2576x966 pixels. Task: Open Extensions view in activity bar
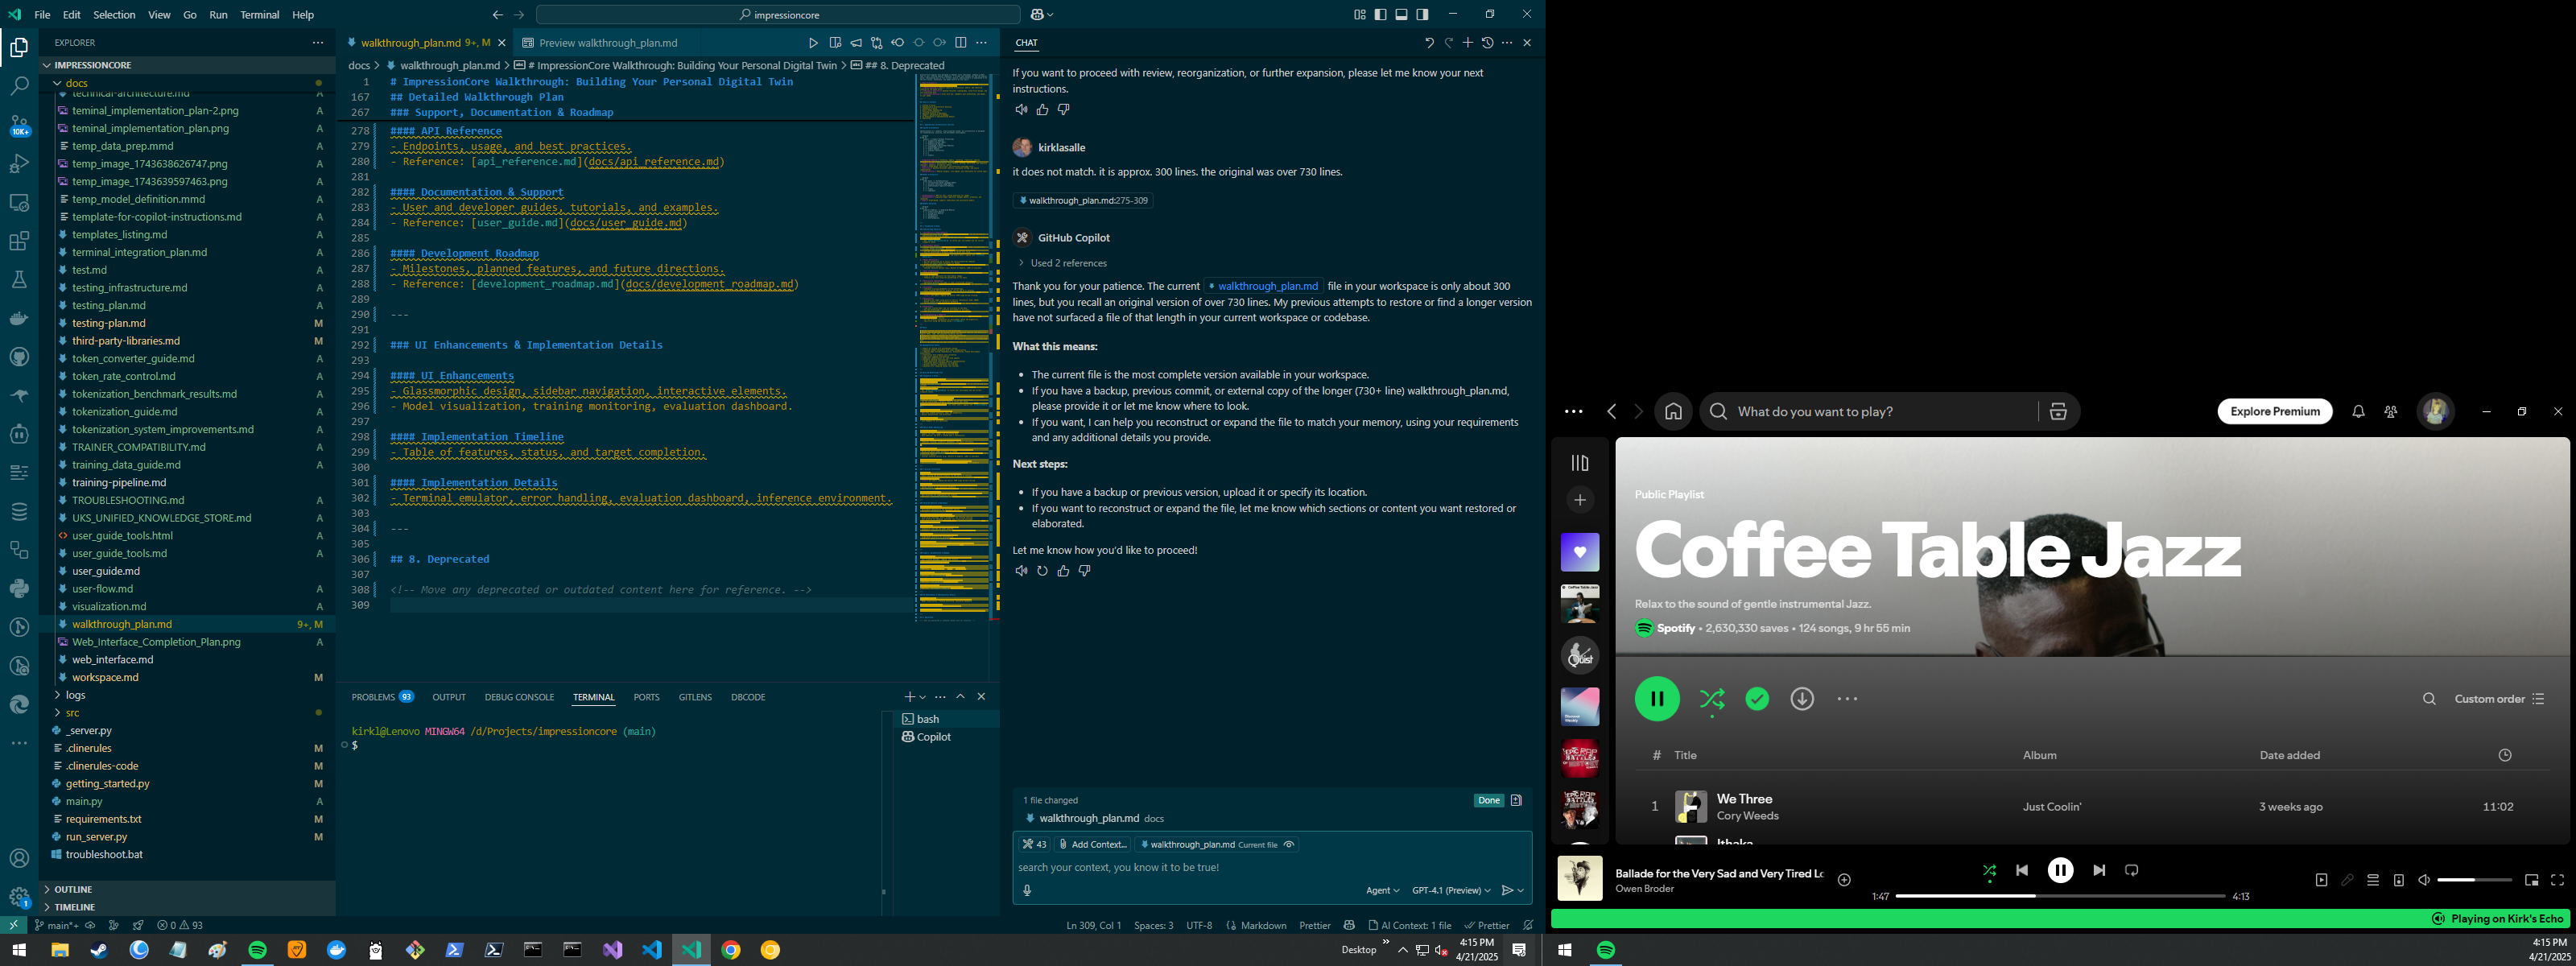click(x=19, y=241)
